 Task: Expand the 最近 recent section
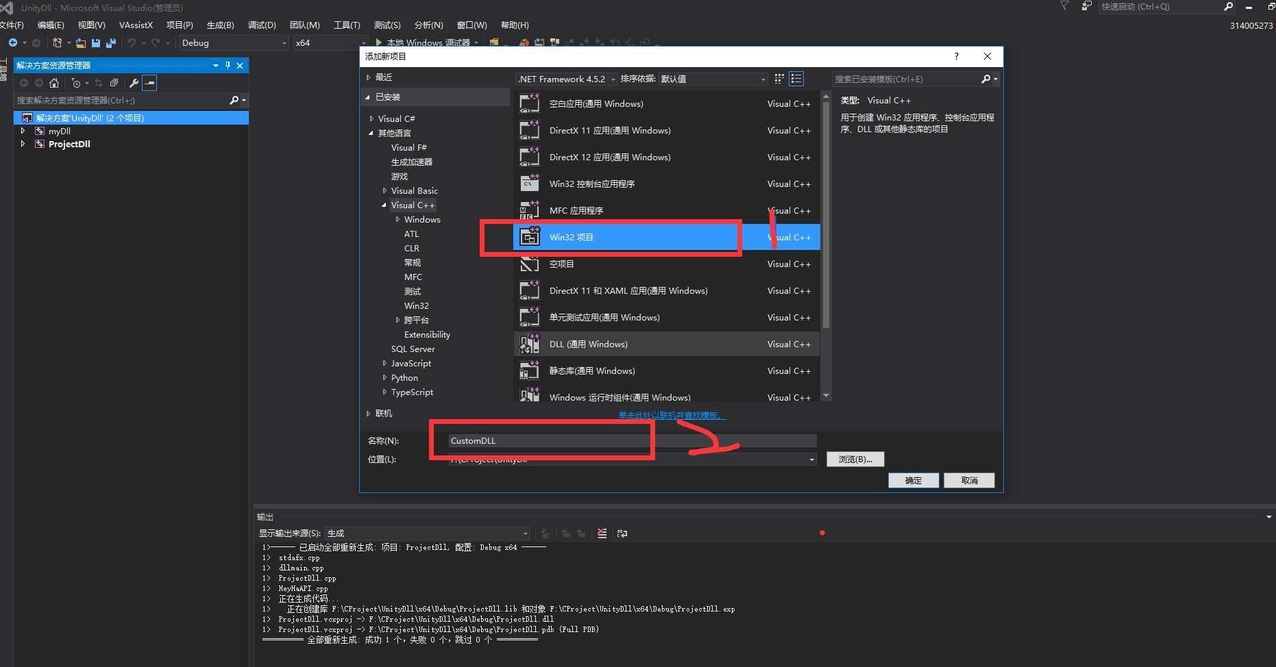click(369, 77)
